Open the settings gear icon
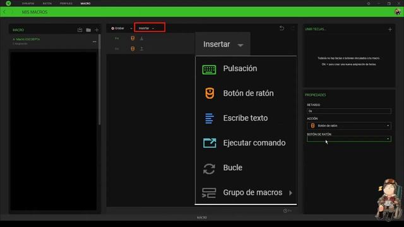Screen dimensions: 404x227 (x=369, y=4)
